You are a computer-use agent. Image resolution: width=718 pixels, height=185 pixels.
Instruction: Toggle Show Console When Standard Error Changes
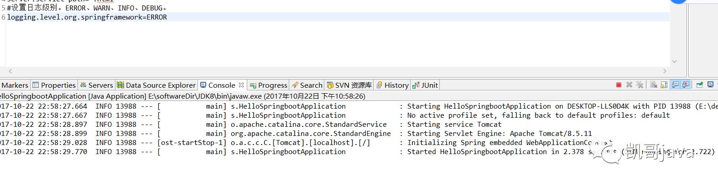click(685, 85)
